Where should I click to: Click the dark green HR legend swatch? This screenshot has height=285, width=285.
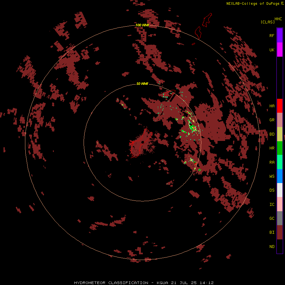[x=280, y=148]
